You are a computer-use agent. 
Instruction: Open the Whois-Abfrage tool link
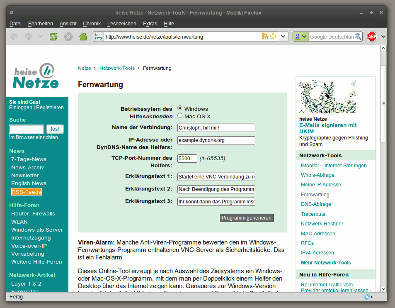point(317,175)
